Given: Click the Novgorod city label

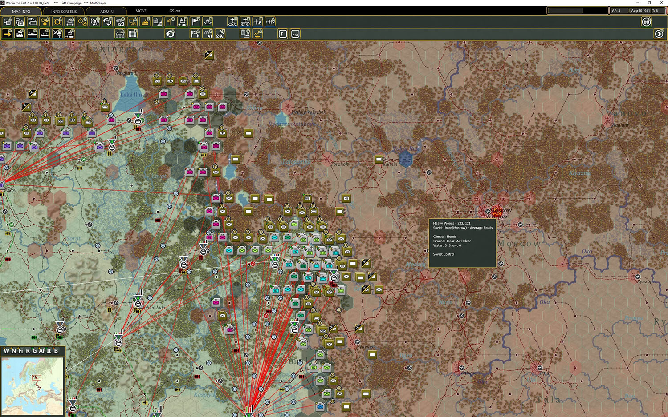Looking at the screenshot, I should click(126, 73).
